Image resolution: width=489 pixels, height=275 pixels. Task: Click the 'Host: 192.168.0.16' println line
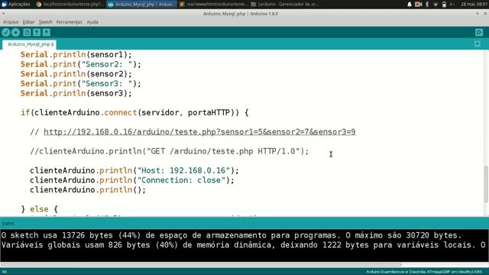point(134,170)
